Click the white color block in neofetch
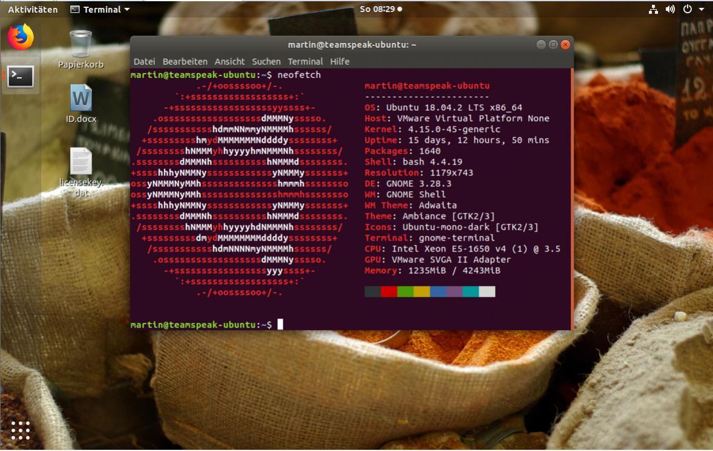The image size is (713, 451). click(x=487, y=291)
